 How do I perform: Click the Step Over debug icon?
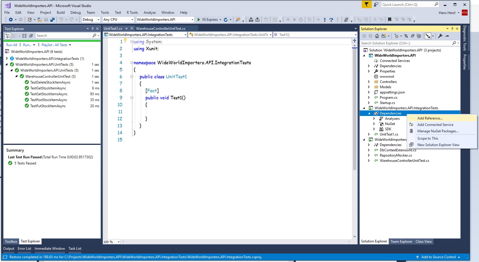pos(331,20)
